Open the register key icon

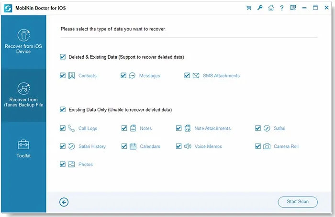259,8
